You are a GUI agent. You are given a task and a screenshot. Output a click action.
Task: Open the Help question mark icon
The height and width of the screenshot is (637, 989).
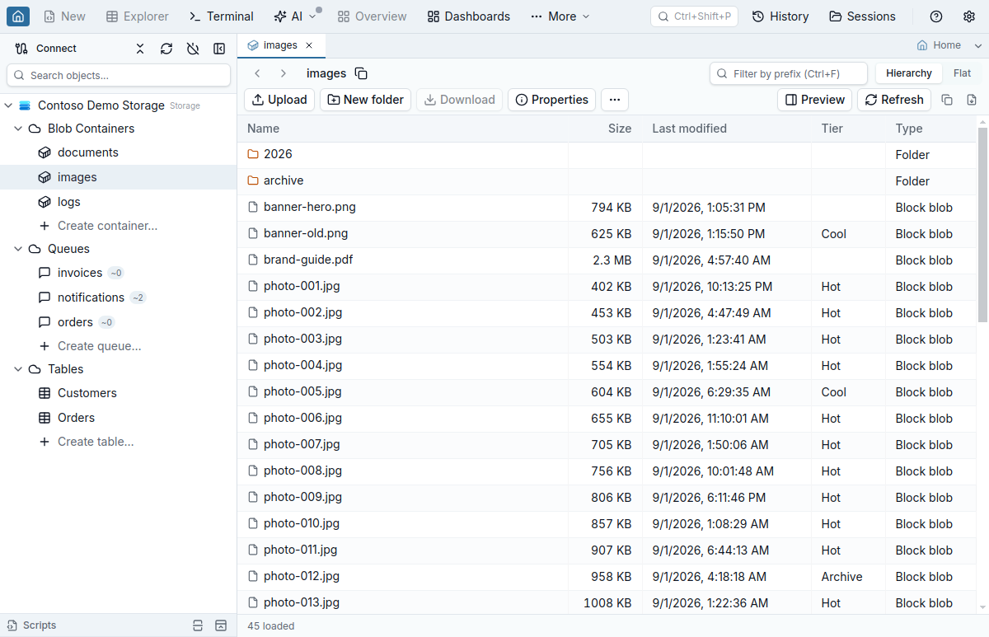click(936, 16)
